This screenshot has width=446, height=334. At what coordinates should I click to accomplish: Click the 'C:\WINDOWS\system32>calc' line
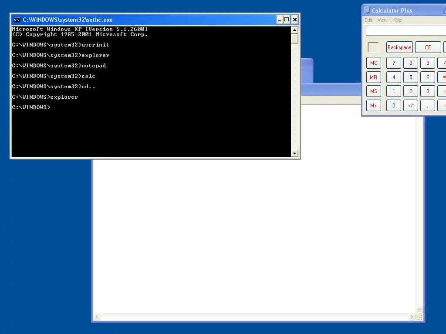pyautogui.click(x=54, y=76)
